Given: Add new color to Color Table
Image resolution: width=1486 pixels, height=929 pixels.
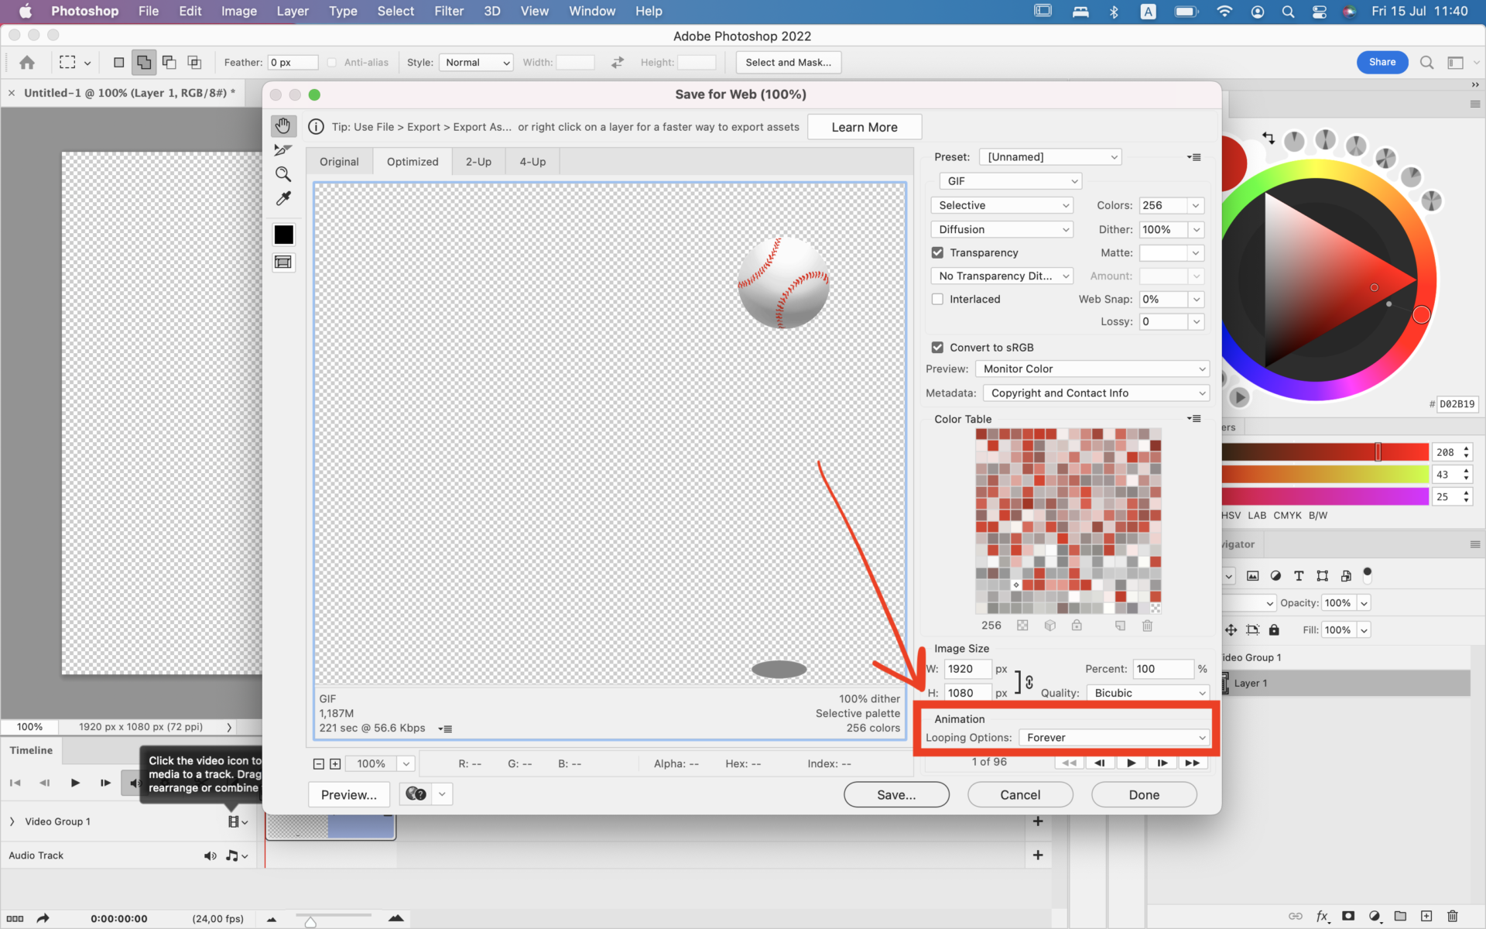Looking at the screenshot, I should click(x=1119, y=626).
